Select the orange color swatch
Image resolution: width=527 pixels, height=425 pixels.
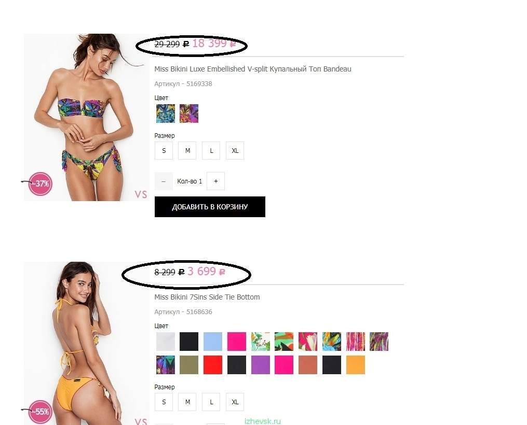356,365
